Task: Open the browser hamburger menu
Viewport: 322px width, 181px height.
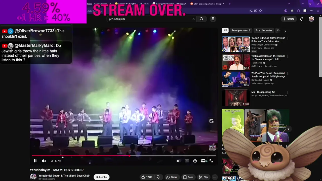Action: [x=318, y=11]
